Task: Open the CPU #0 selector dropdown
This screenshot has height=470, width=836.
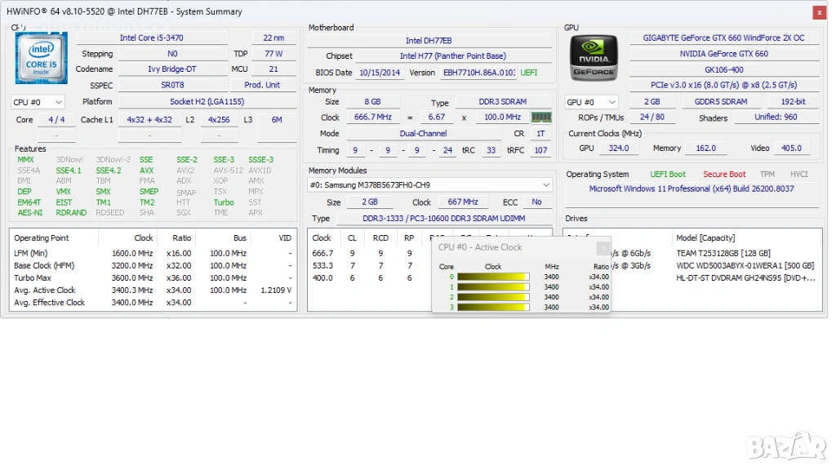Action: point(38,102)
